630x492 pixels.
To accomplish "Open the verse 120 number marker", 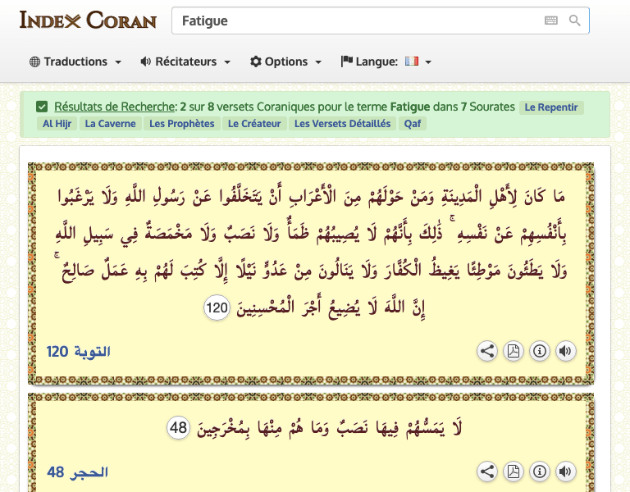I will point(217,308).
